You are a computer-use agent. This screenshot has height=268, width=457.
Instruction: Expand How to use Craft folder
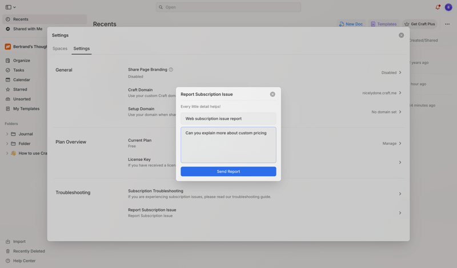[7, 153]
